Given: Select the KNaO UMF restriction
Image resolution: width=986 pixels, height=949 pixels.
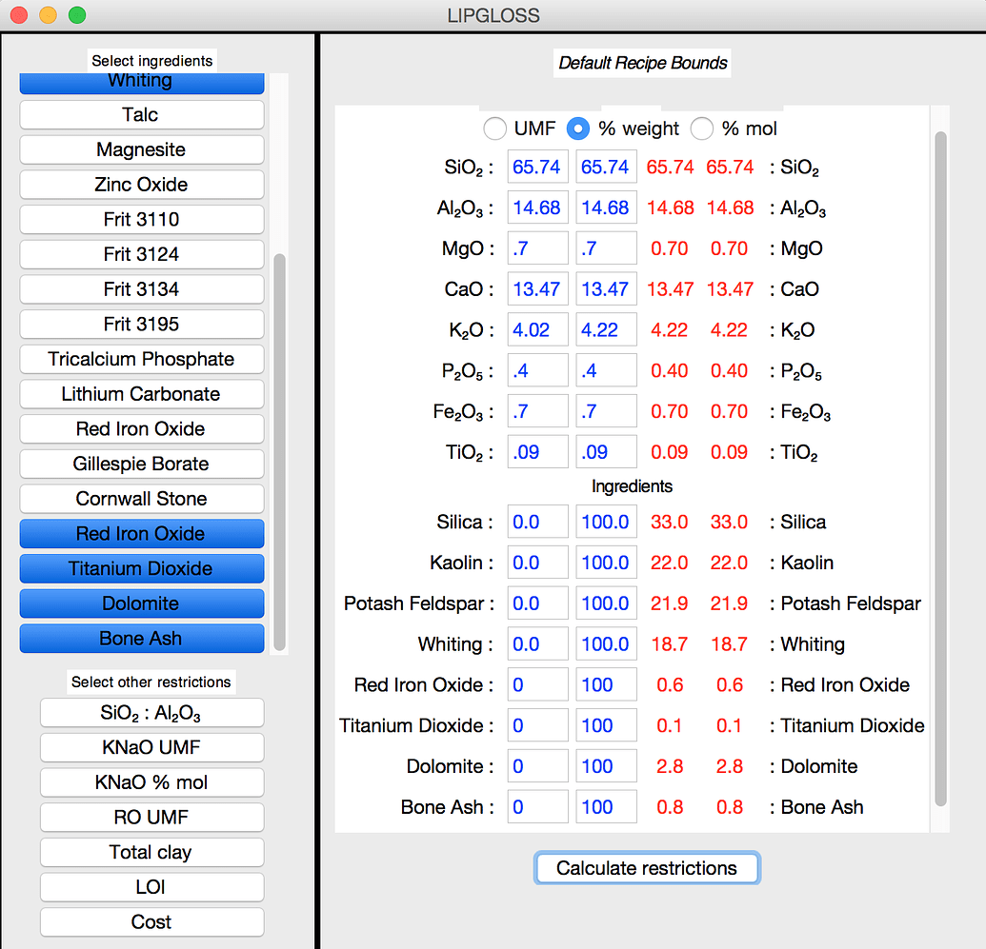Looking at the screenshot, I should [151, 747].
